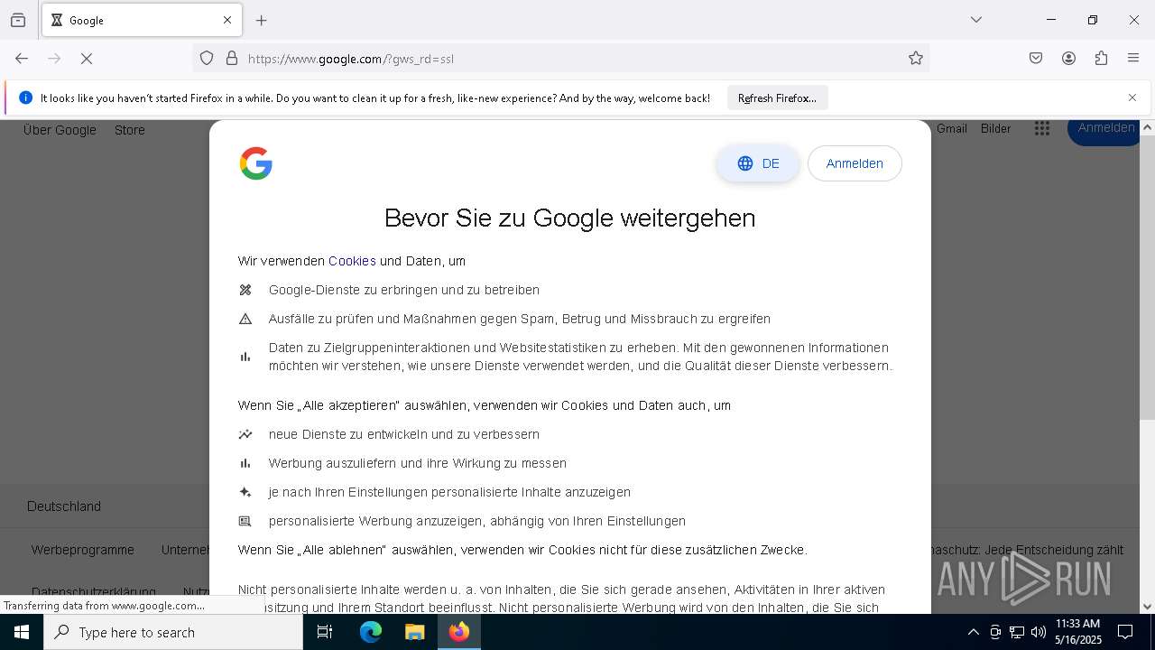
Task: Open Firefox View tabs icon
Action: pos(18,20)
